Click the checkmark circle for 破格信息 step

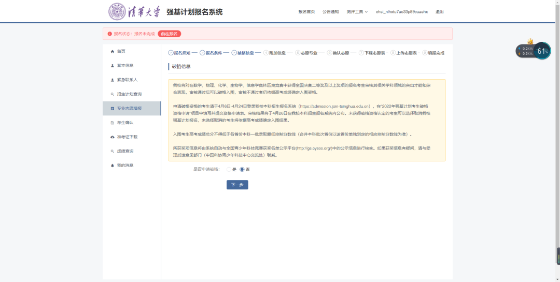(234, 53)
